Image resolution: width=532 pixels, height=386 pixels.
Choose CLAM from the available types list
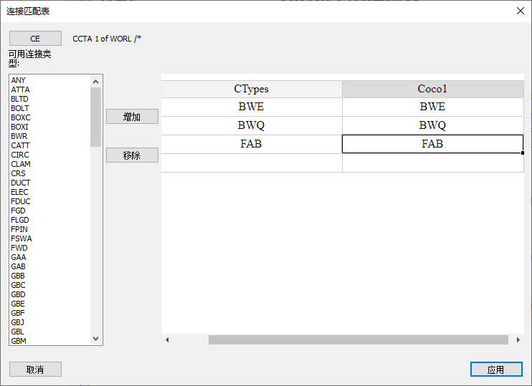tap(21, 164)
